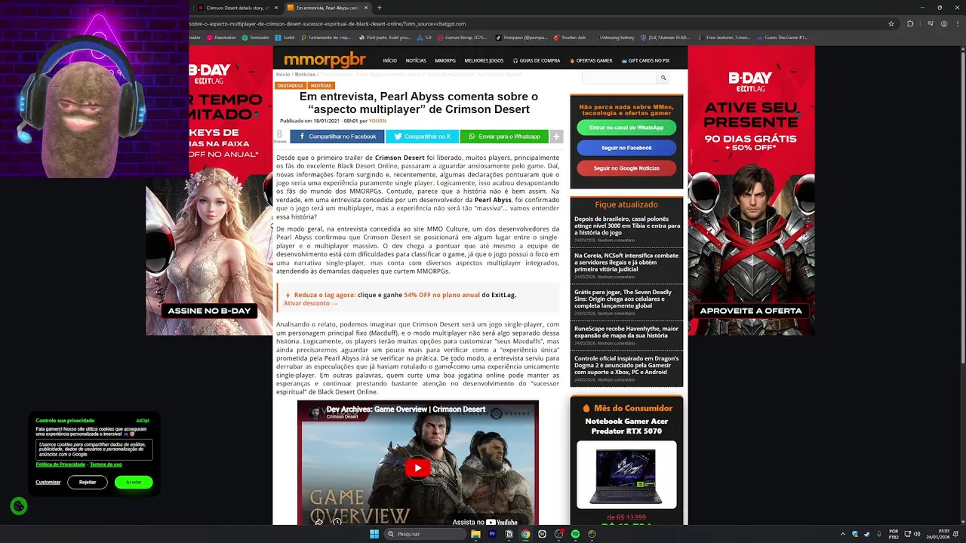Open Spotify from the taskbar
This screenshot has width=966, height=543.
(x=575, y=534)
